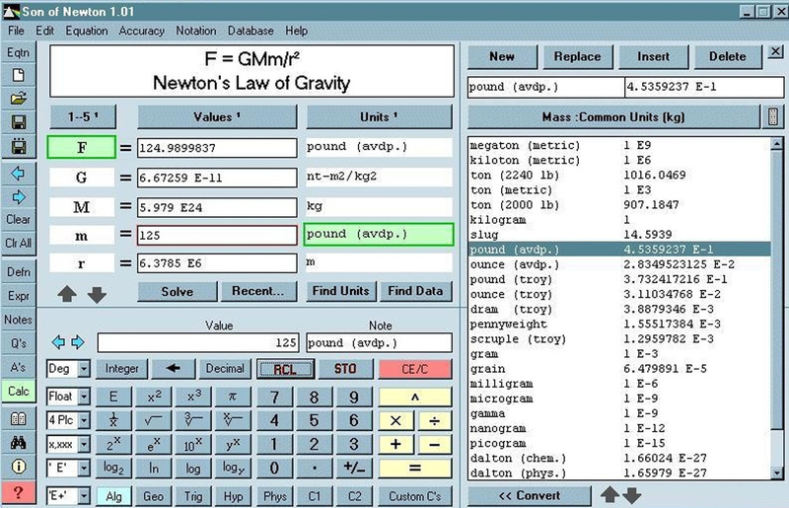Select kilogram in the units list
The image size is (789, 508).
point(619,220)
